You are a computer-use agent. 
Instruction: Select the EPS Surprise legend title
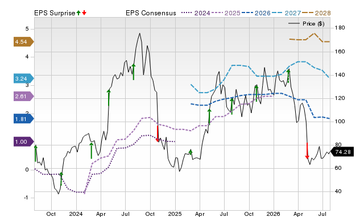pos(55,13)
